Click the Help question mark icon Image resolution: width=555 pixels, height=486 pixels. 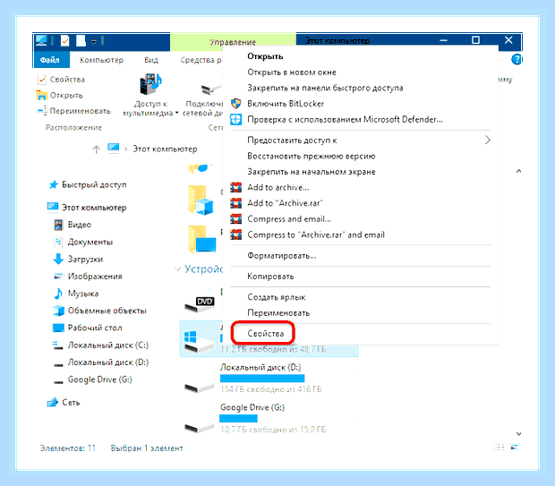click(x=517, y=59)
